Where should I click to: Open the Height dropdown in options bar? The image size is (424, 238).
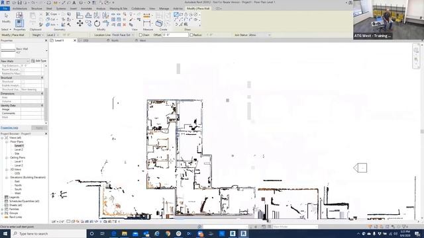(x=38, y=35)
